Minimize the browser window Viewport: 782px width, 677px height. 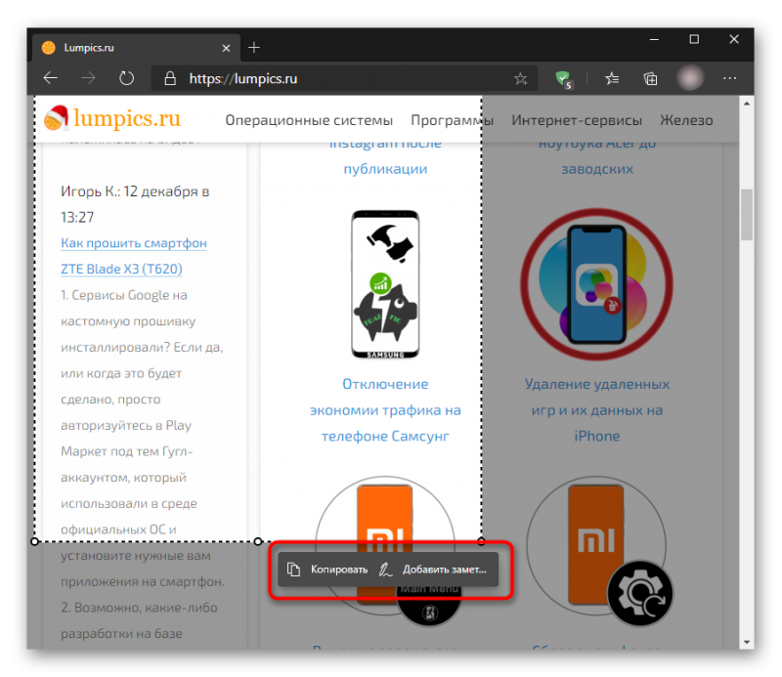coord(654,39)
